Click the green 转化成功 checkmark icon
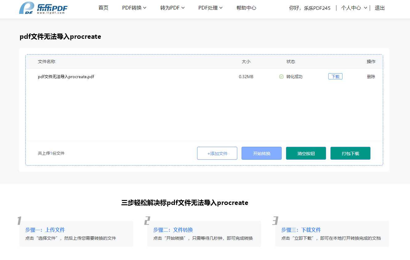This screenshot has height=260, width=410. point(281,77)
